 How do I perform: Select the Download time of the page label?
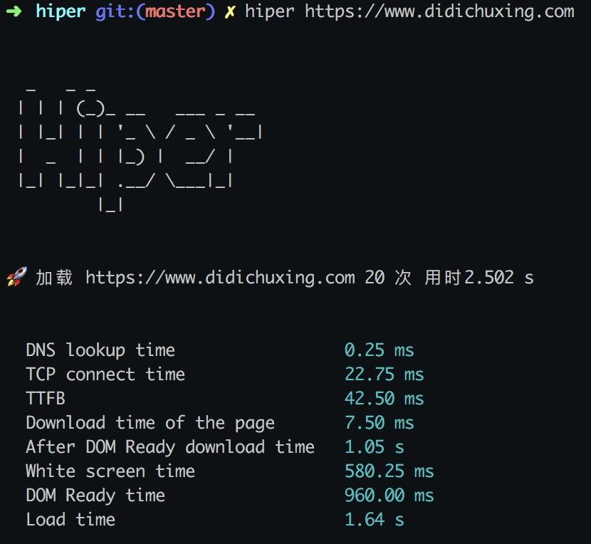click(x=150, y=422)
